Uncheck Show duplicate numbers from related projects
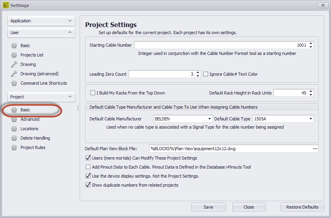331x218 pixels. 88,185
